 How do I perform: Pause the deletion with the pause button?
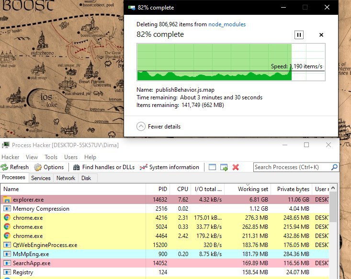(299, 35)
